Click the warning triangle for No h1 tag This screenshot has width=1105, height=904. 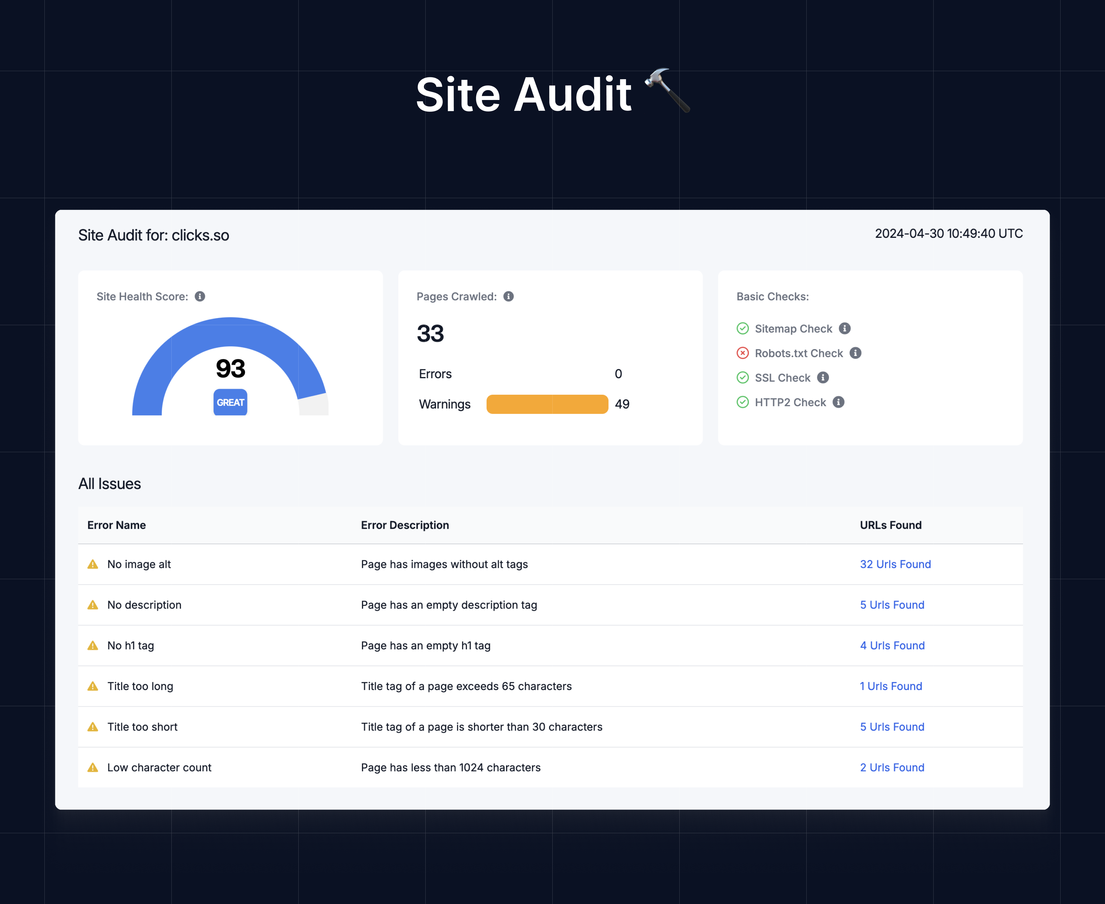93,645
